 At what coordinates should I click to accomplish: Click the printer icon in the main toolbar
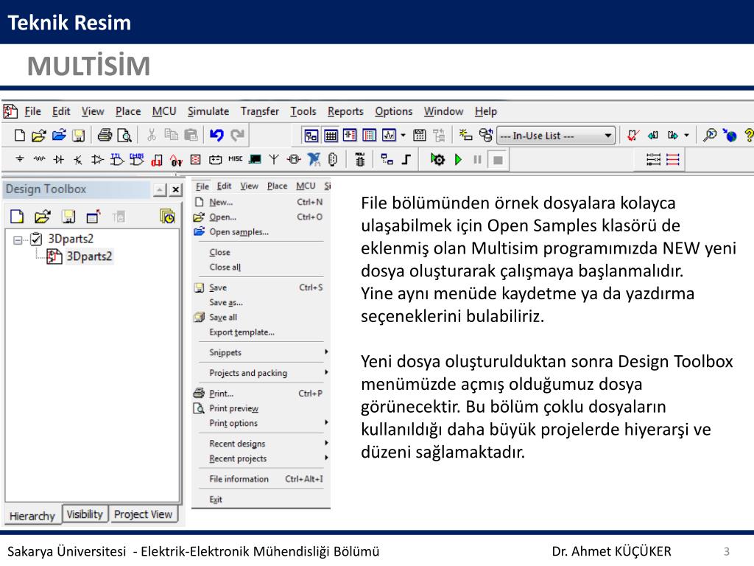click(105, 136)
